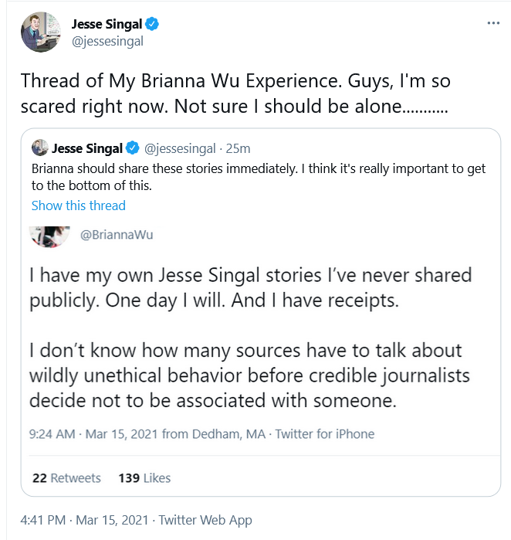Open the Jesse Singal display name at the top
This screenshot has width=511, height=540.
pos(107,24)
